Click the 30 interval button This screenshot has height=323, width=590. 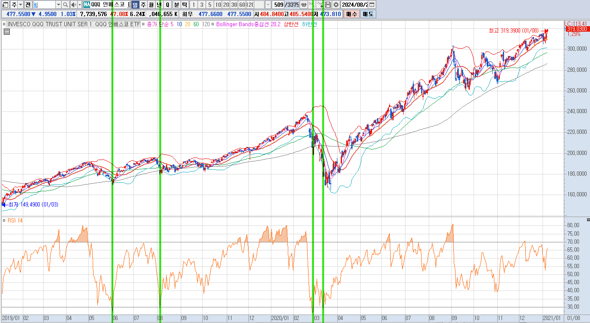point(234,5)
